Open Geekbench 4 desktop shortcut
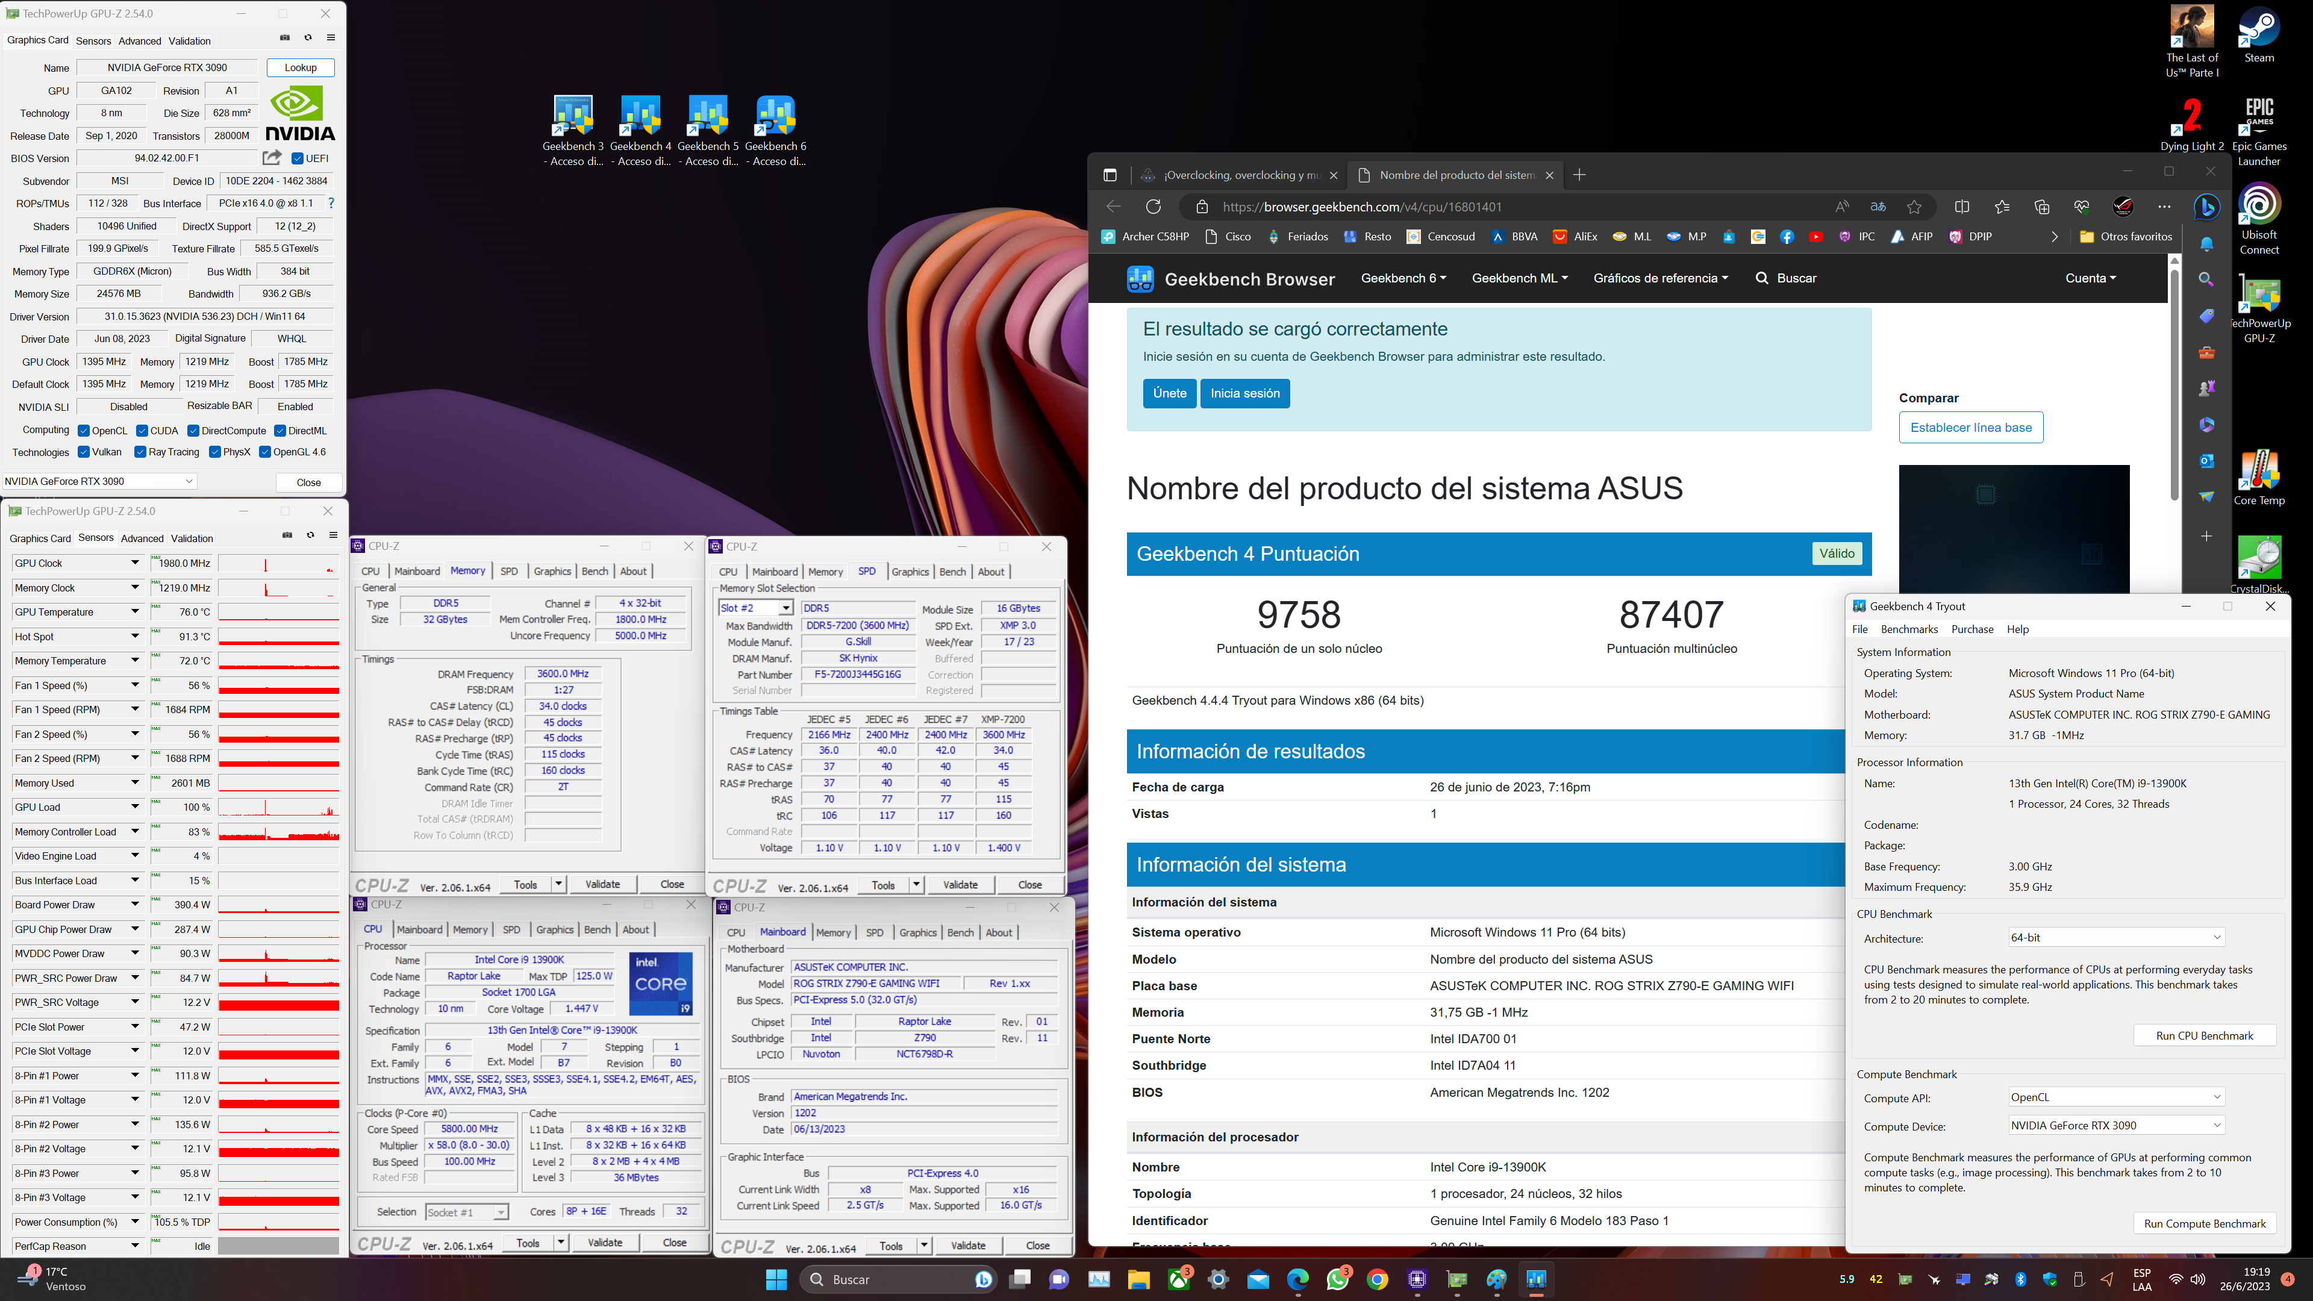2313x1301 pixels. click(x=640, y=131)
